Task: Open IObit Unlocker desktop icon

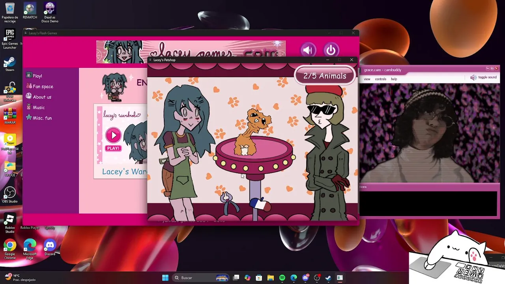Action: tap(10, 92)
